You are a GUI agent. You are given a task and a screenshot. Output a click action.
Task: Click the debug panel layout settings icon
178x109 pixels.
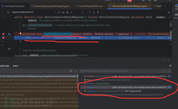pos(170,66)
